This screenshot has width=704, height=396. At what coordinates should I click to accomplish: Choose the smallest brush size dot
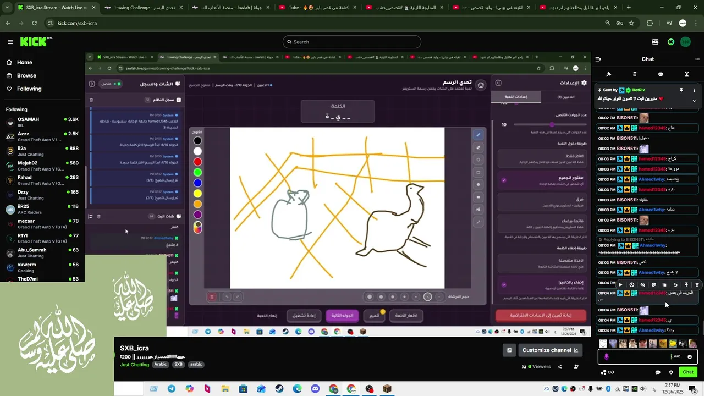439,297
